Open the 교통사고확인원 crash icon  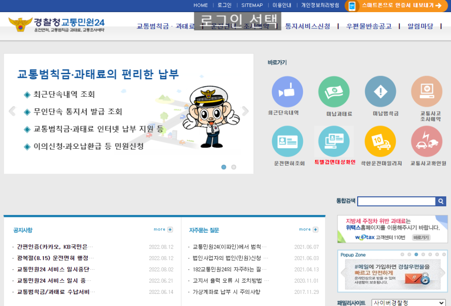427,141
